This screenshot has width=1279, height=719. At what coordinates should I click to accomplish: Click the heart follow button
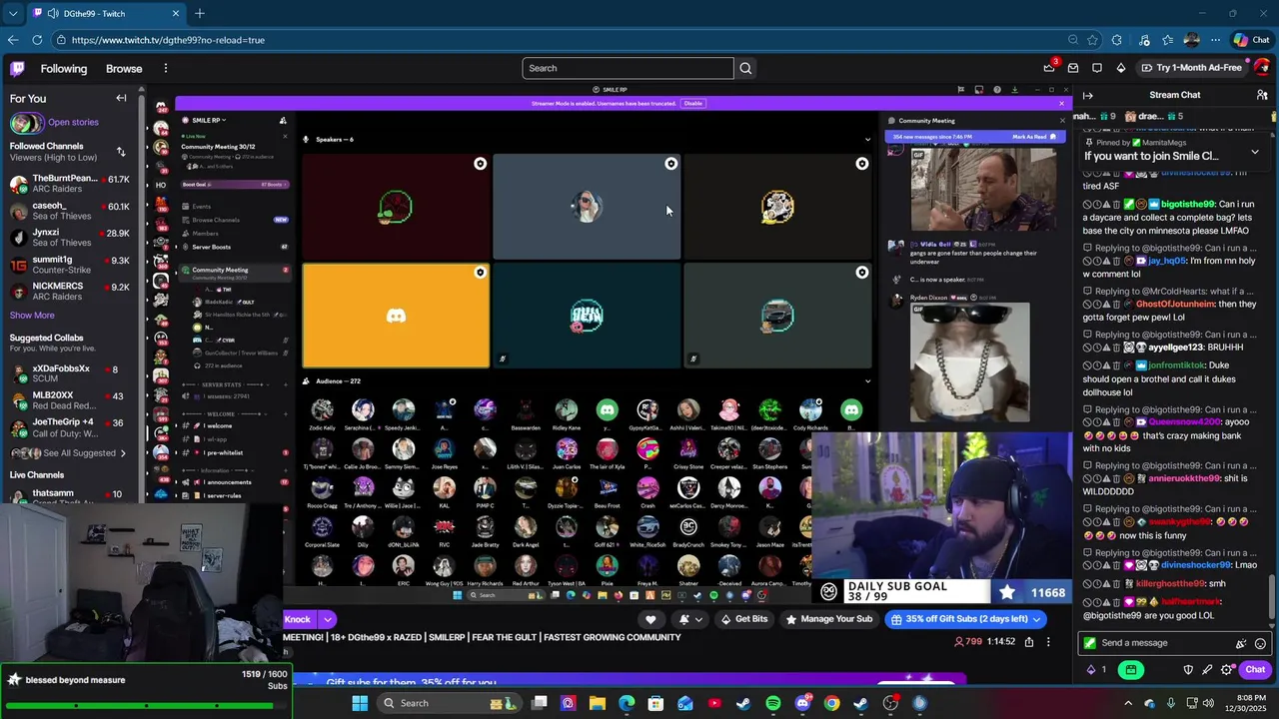click(650, 619)
